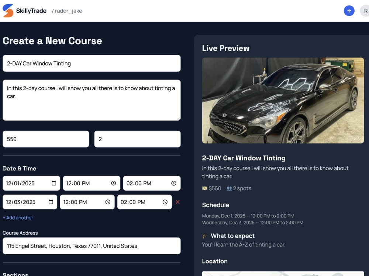
Task: Click the SkillyTrade brand name
Action: coord(31,11)
